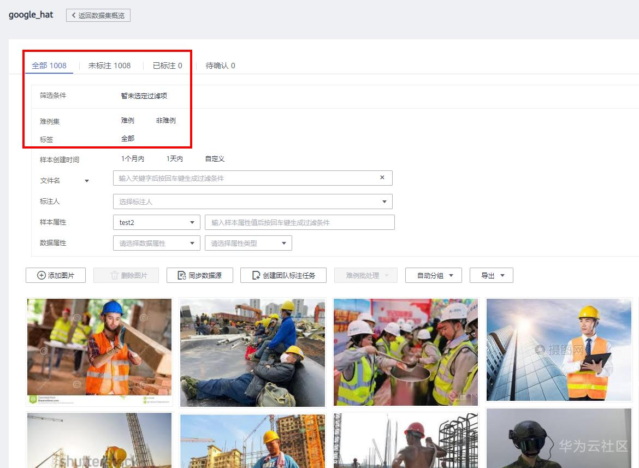Expand the 文件名 filter type dropdown
The image size is (639, 468).
point(87,181)
